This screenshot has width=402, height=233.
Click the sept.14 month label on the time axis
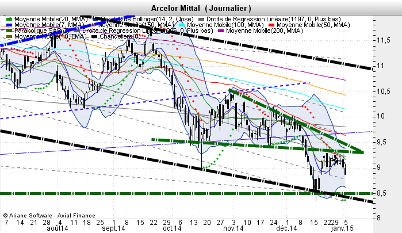tap(113, 228)
